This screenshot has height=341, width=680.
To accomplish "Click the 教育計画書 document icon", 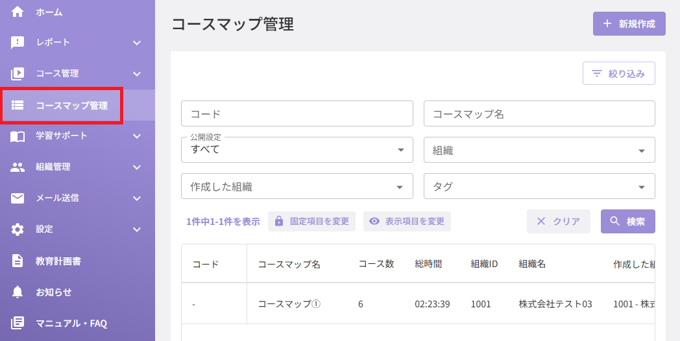I will (18, 261).
